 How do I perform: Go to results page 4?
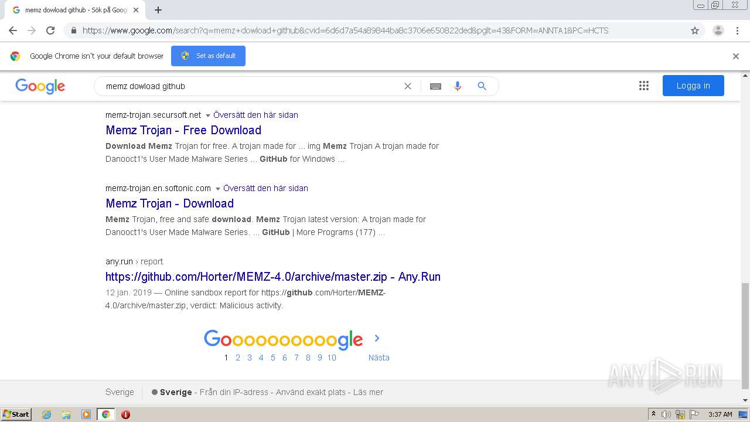(261, 358)
